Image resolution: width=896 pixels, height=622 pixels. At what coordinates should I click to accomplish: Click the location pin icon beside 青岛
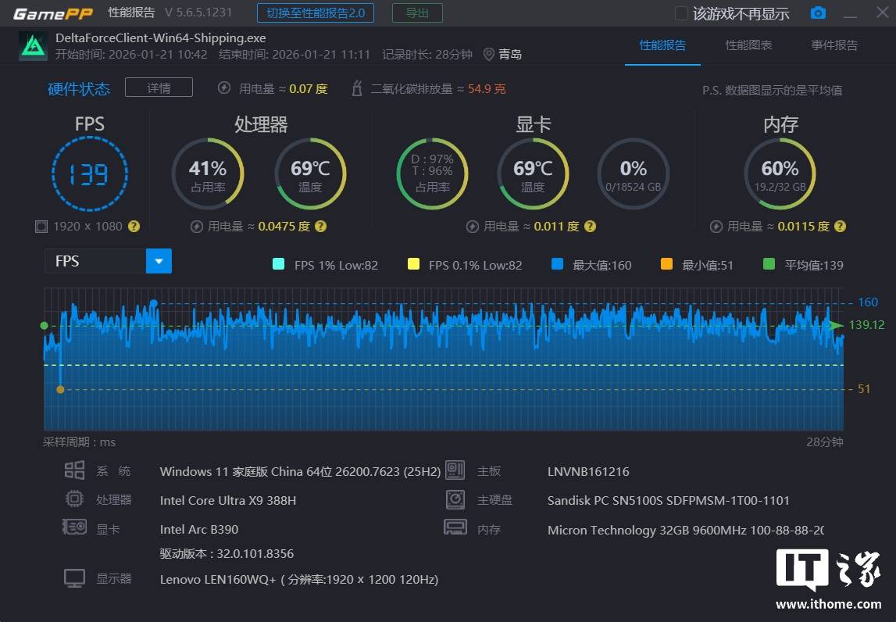pyautogui.click(x=489, y=54)
